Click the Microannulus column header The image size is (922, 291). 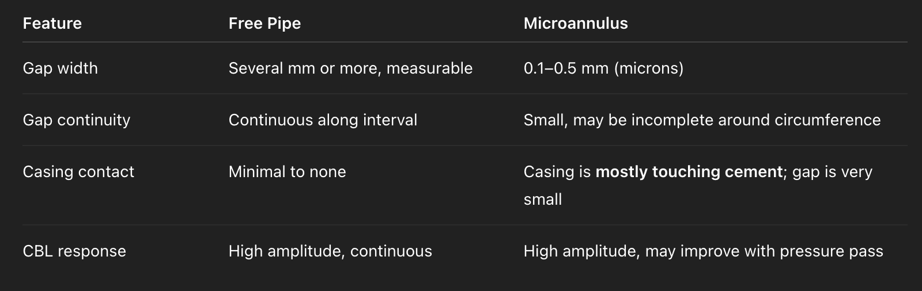(575, 24)
